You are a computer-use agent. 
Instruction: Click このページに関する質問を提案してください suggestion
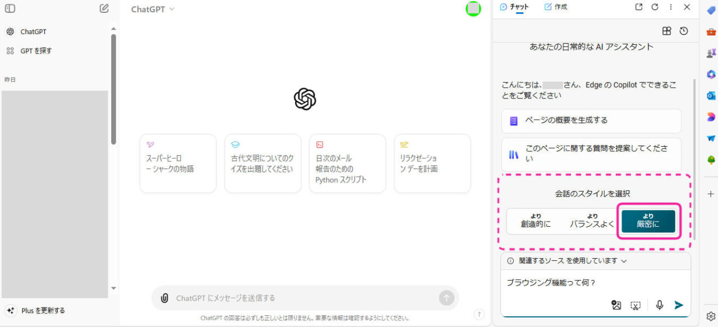click(x=591, y=154)
